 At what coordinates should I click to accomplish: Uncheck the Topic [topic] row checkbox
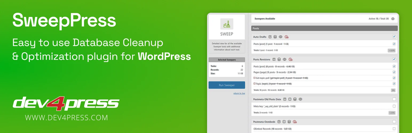click(x=394, y=84)
